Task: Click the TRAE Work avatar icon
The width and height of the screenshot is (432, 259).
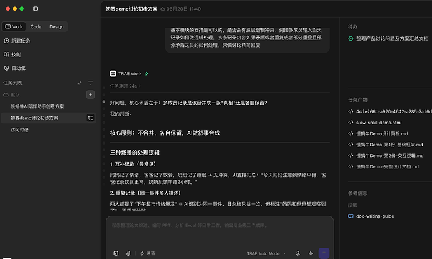Action: pos(113,73)
